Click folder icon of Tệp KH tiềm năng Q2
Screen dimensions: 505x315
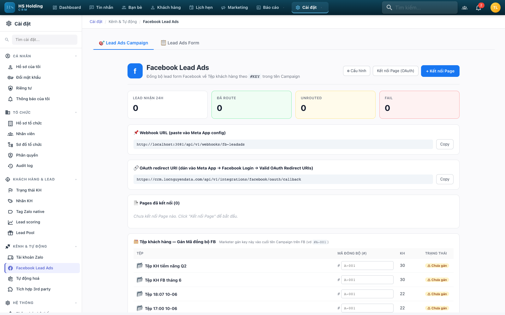[140, 266]
